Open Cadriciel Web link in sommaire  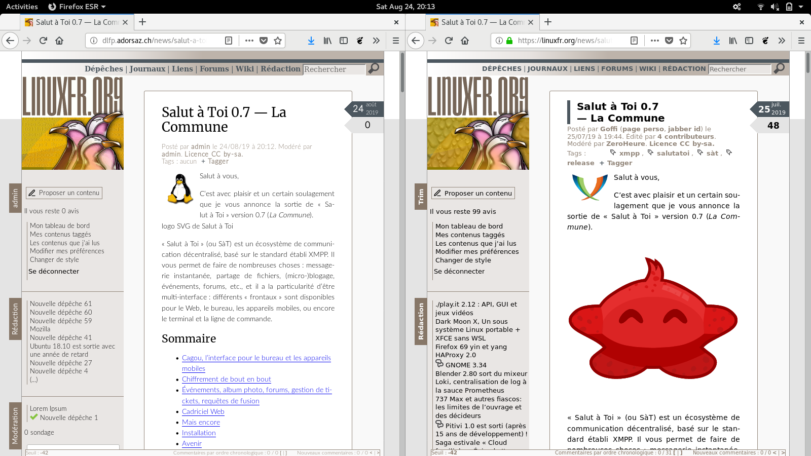point(203,411)
